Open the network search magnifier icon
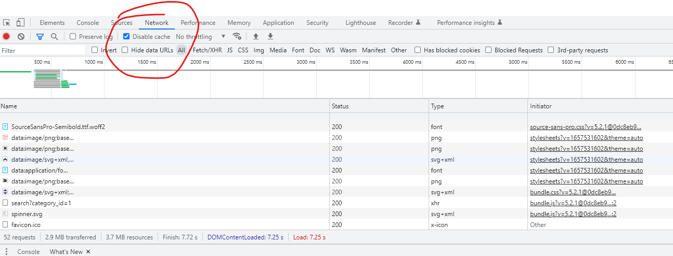Image resolution: width=673 pixels, height=256 pixels. tap(54, 37)
